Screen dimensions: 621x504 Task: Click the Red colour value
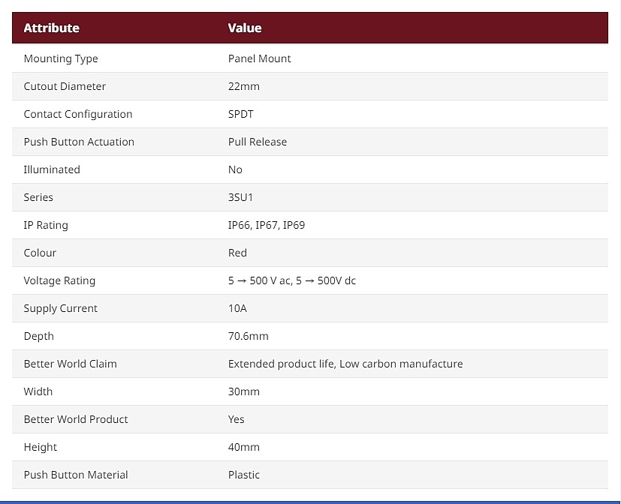[x=237, y=253]
